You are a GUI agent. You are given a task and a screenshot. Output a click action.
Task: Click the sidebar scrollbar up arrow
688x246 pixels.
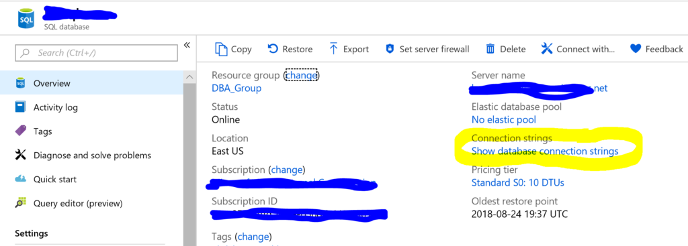coord(189,77)
